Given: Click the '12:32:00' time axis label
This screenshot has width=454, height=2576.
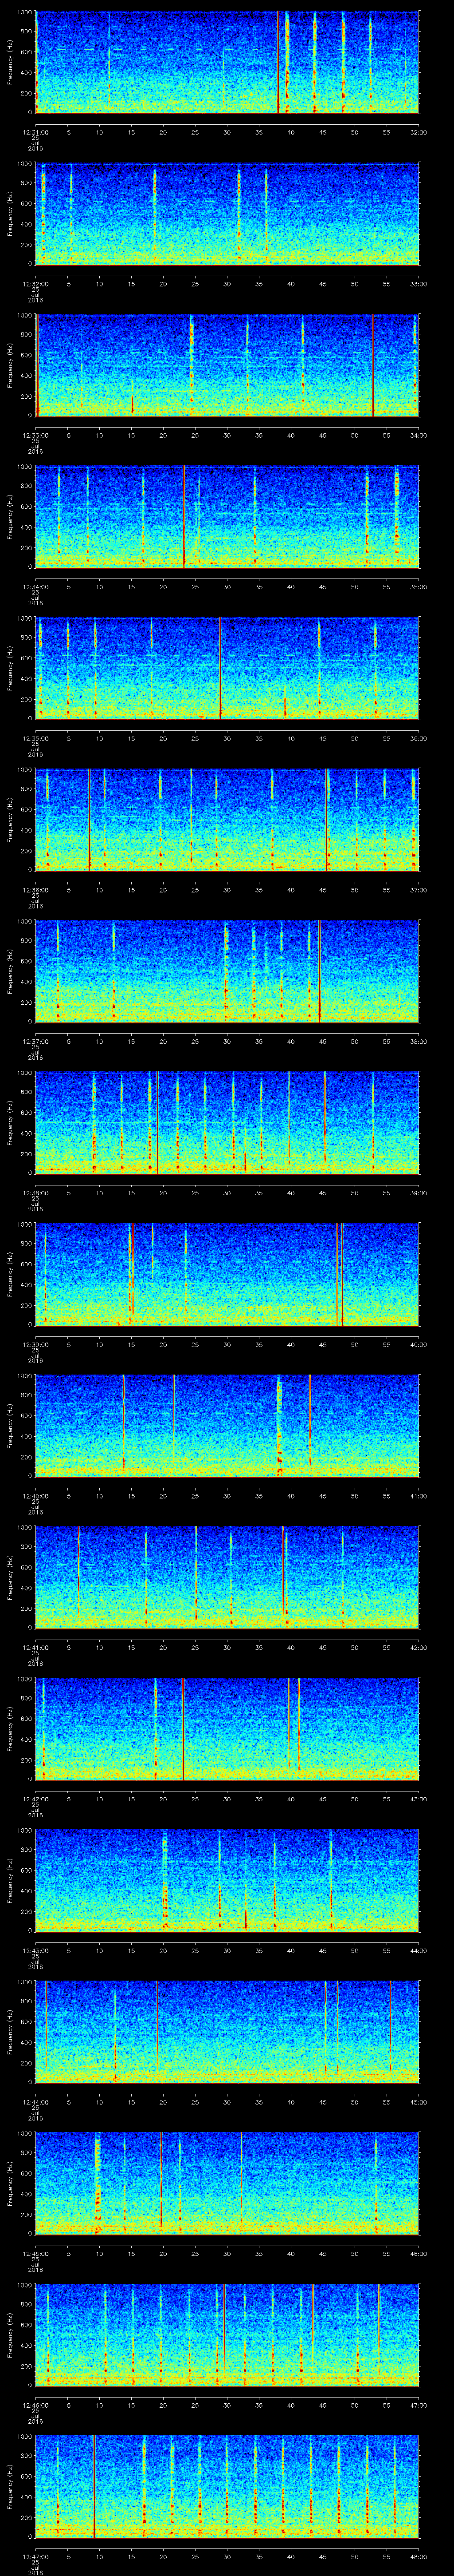Looking at the screenshot, I should (36, 284).
